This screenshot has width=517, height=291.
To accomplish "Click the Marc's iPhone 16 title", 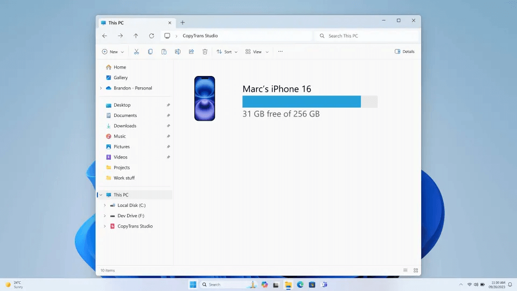I will tap(277, 89).
